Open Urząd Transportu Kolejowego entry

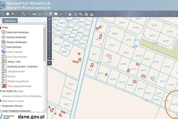coord(16,111)
